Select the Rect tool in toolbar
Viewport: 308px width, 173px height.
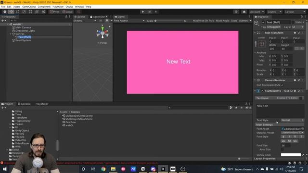[30, 12]
